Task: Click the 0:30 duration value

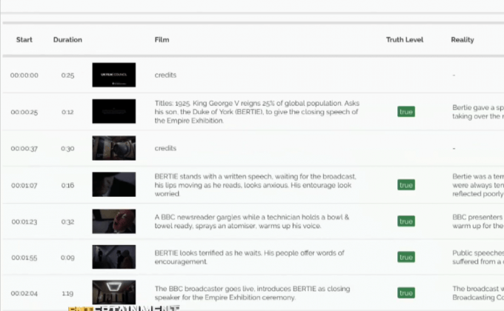Action: tap(67, 148)
